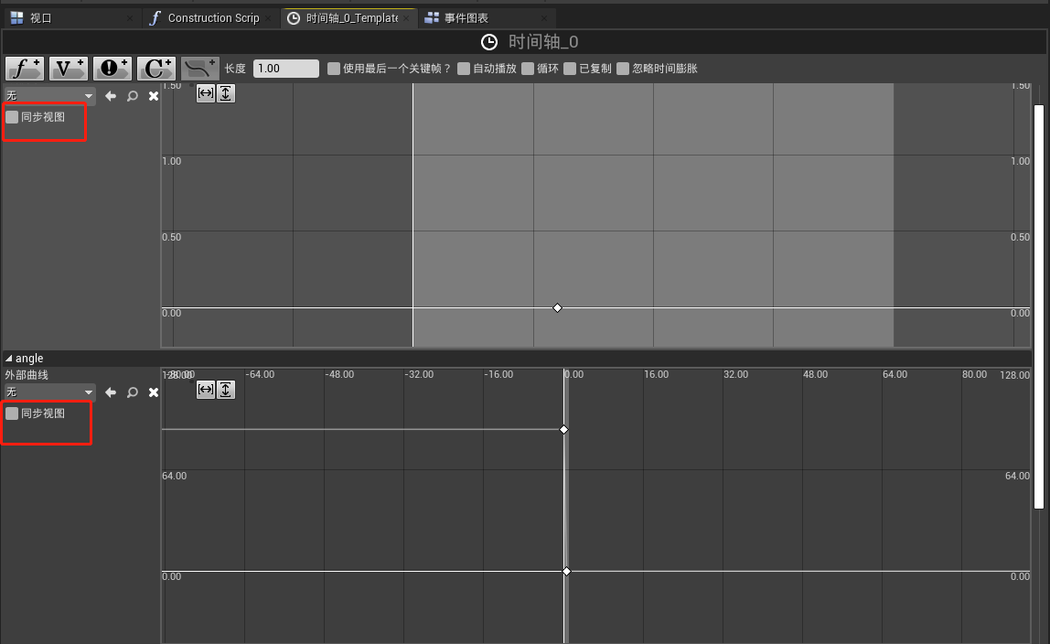Browse to asset magnifier in angle track

(x=133, y=392)
